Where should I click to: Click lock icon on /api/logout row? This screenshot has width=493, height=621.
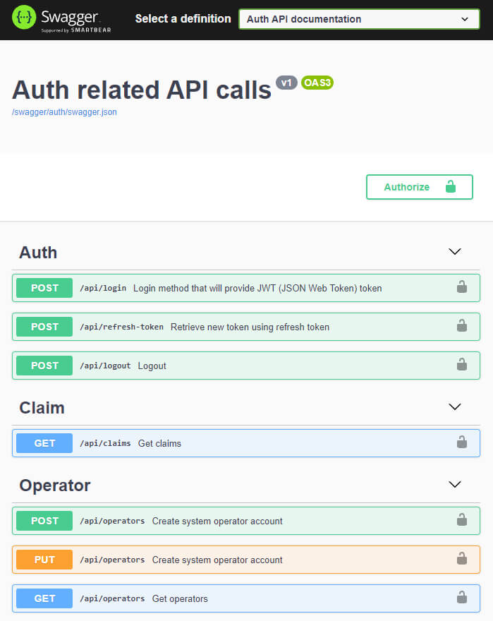(462, 364)
